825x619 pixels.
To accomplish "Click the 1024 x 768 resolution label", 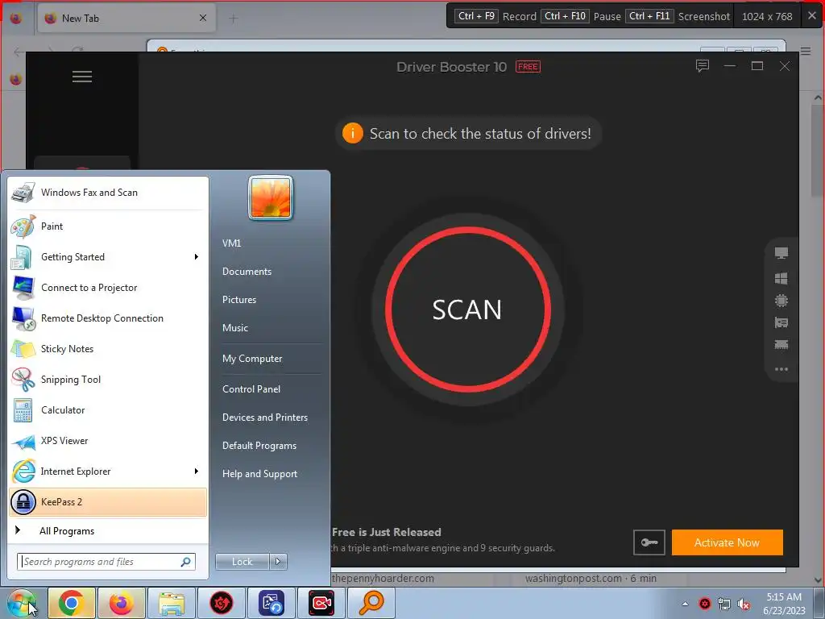I will click(767, 16).
